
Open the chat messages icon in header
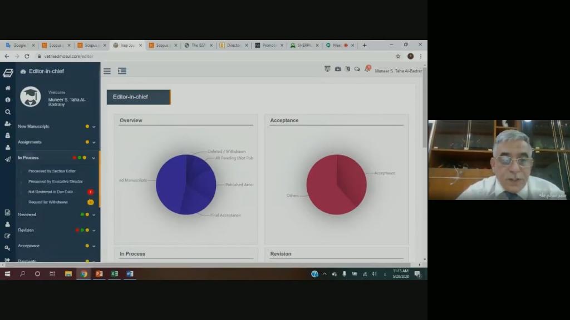click(x=357, y=69)
